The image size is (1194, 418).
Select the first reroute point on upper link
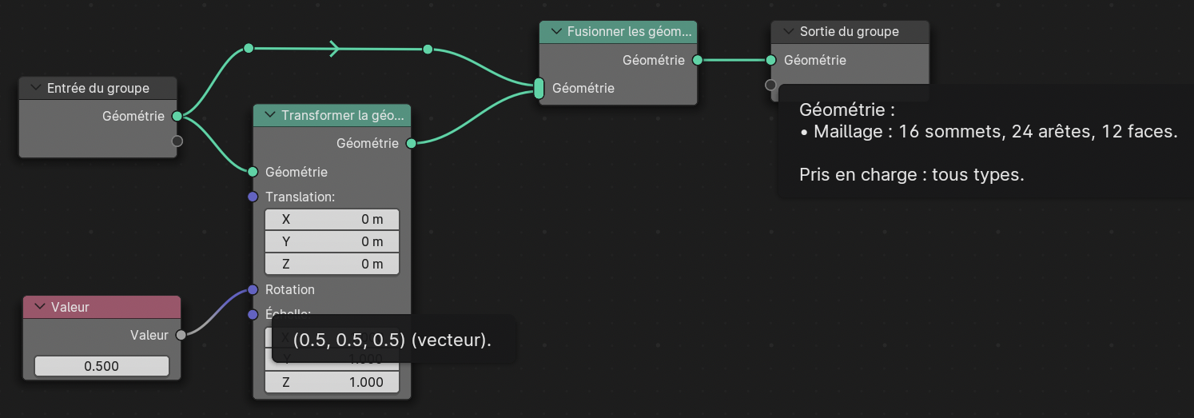pyautogui.click(x=249, y=49)
